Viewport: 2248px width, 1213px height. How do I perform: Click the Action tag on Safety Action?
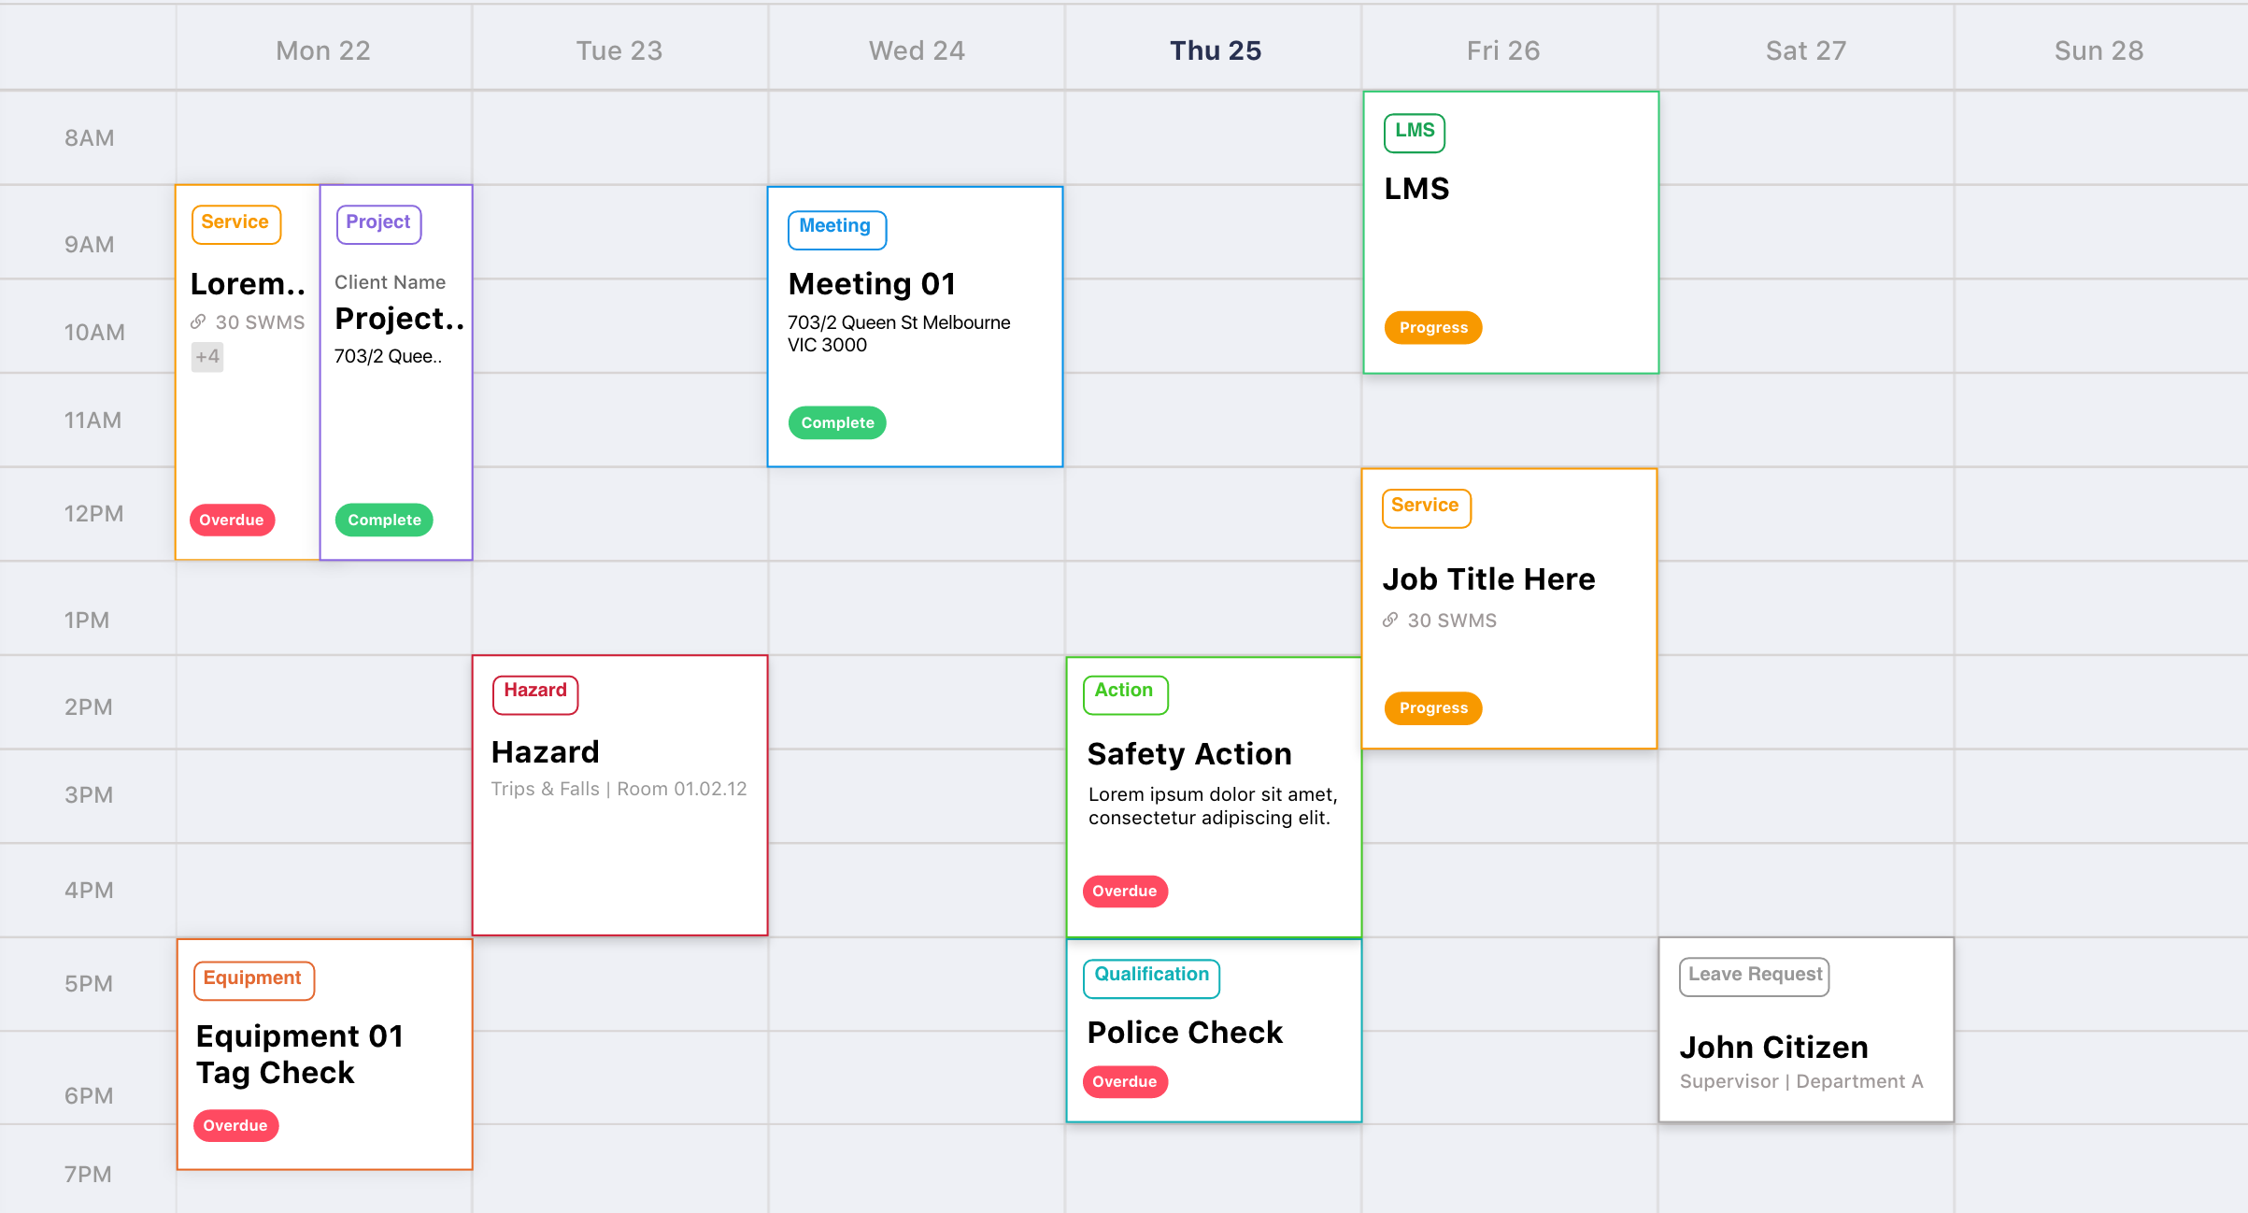point(1124,692)
